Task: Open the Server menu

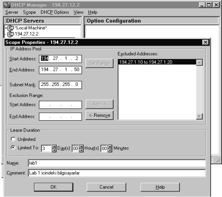Action: [x=12, y=12]
